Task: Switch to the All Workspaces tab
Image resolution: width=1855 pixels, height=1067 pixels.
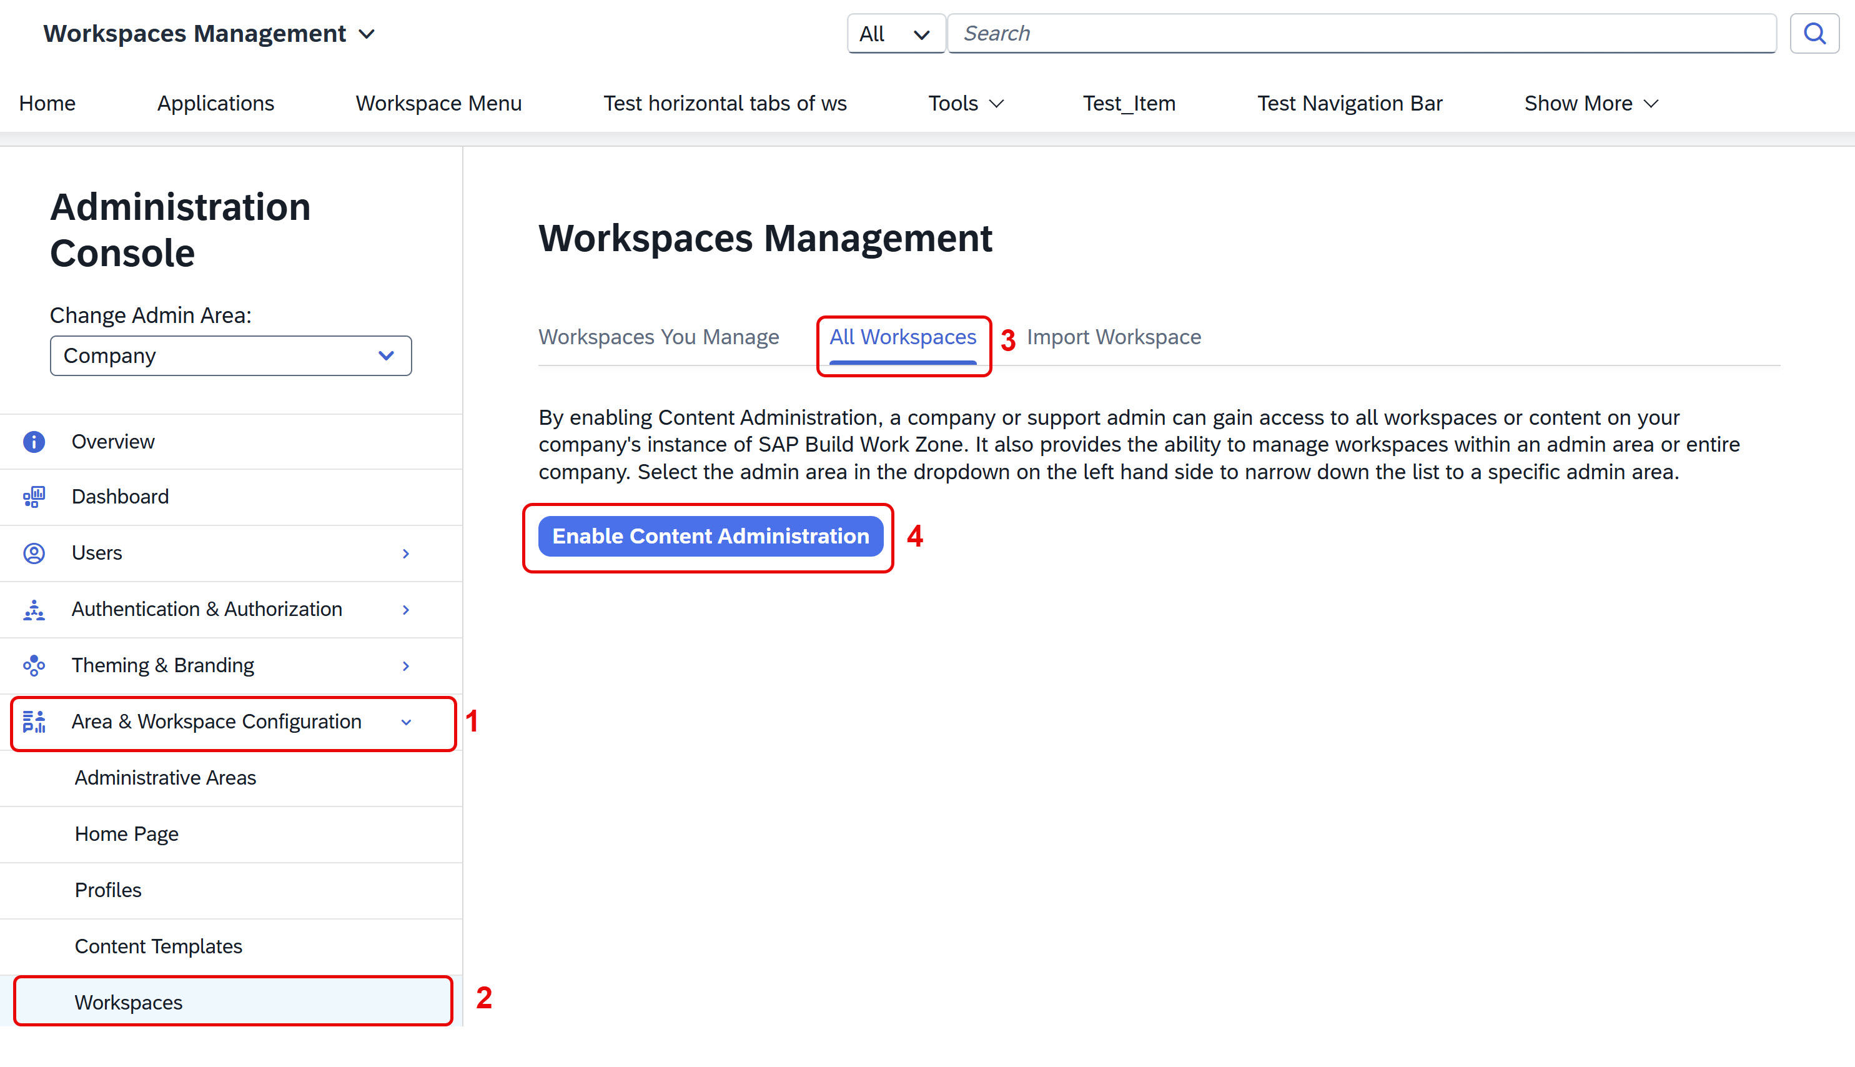Action: pyautogui.click(x=903, y=337)
